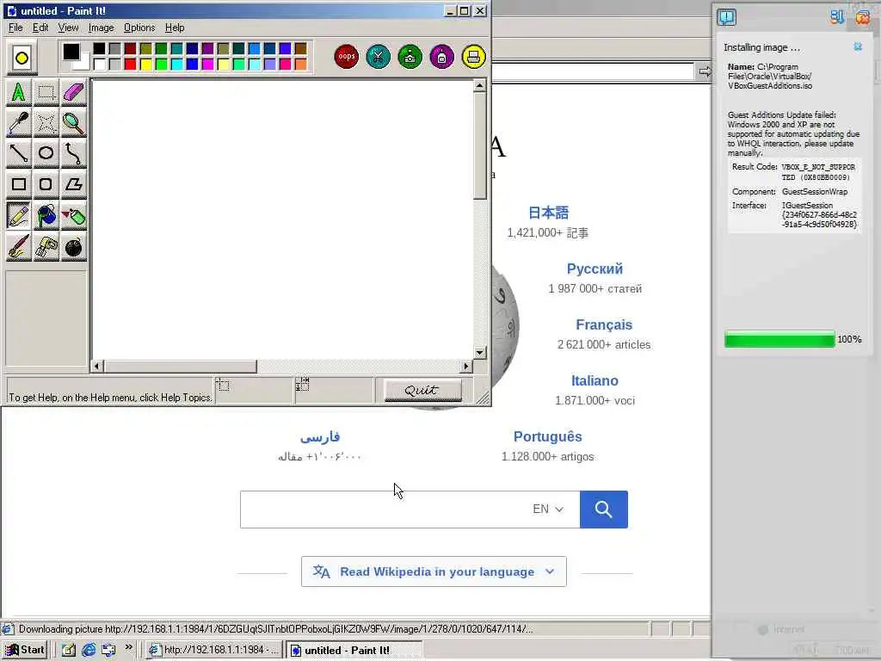
Task: Click the canvas horizontal scrollbar left arrow
Action: pos(96,367)
